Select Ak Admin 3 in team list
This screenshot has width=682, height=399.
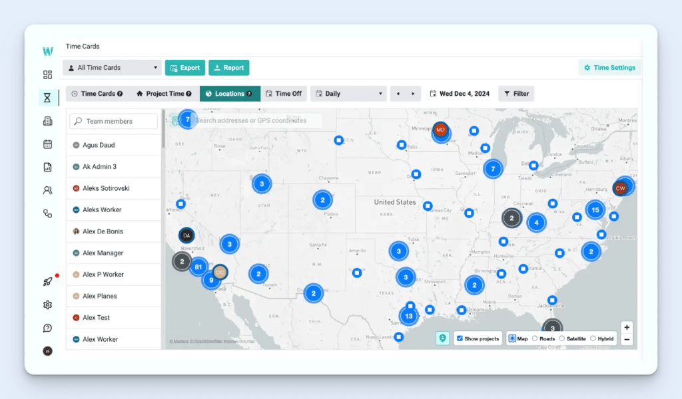tap(113, 167)
